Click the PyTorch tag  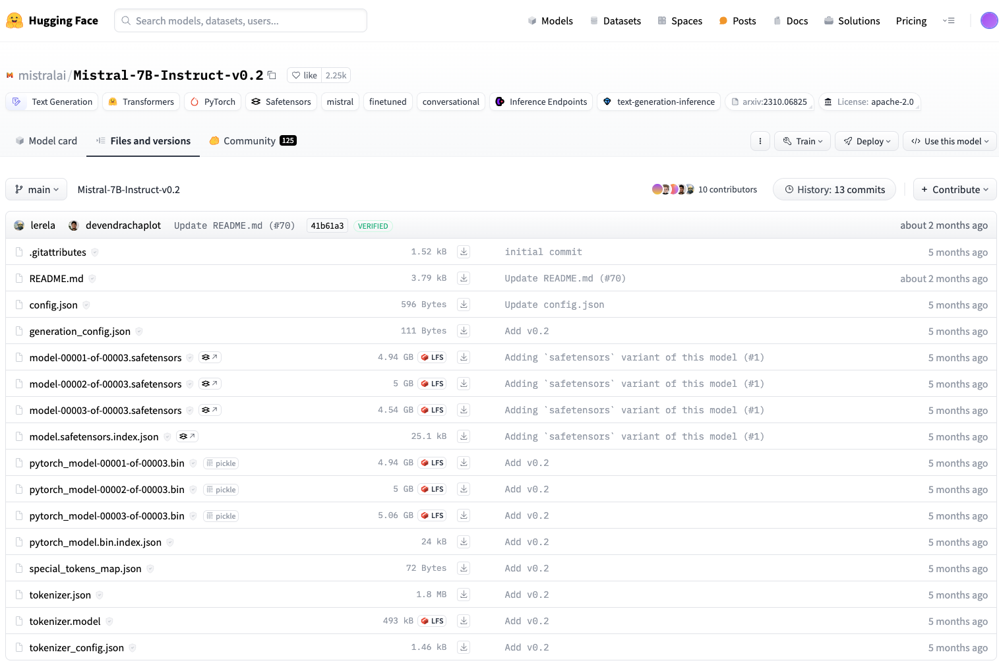(213, 102)
